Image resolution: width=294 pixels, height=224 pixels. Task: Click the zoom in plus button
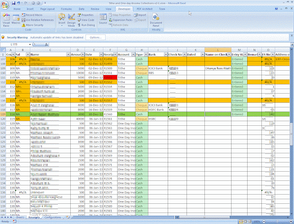pyautogui.click(x=291, y=221)
